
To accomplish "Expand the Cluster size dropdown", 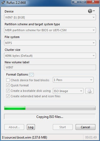I will point(50,56).
